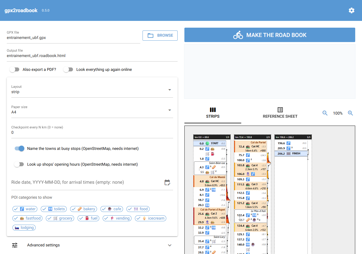
Task: Click the zoom in magnifier icon
Action: (x=350, y=113)
